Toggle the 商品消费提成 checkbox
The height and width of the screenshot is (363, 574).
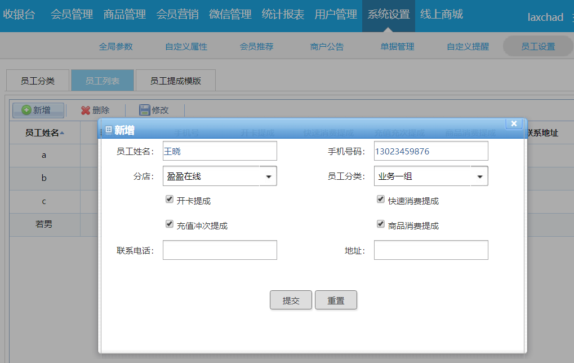[381, 224]
